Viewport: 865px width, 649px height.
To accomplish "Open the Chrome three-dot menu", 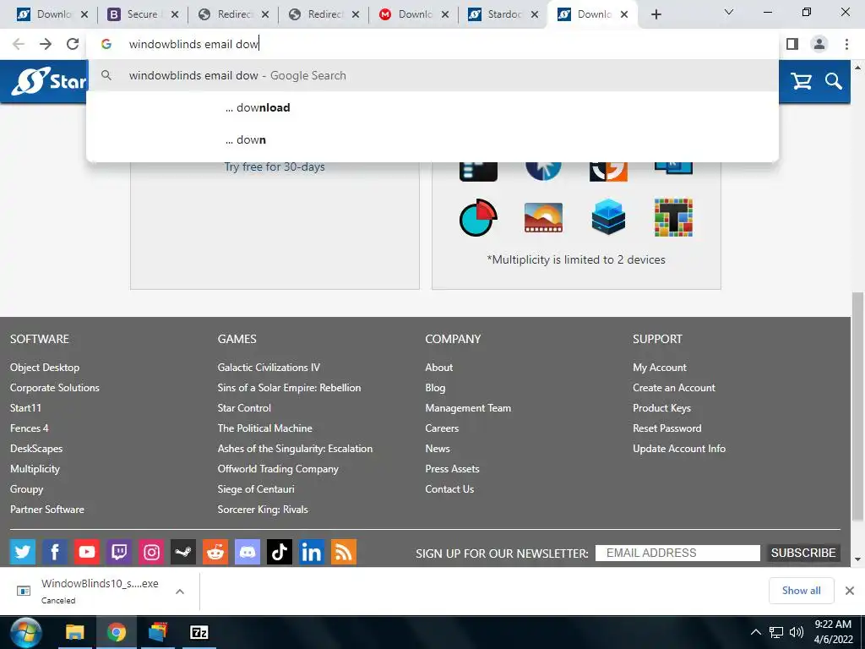I will point(846,44).
